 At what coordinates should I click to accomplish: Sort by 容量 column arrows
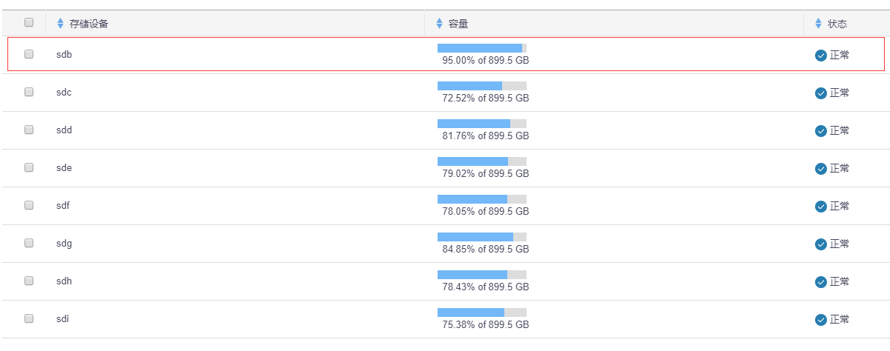click(440, 24)
